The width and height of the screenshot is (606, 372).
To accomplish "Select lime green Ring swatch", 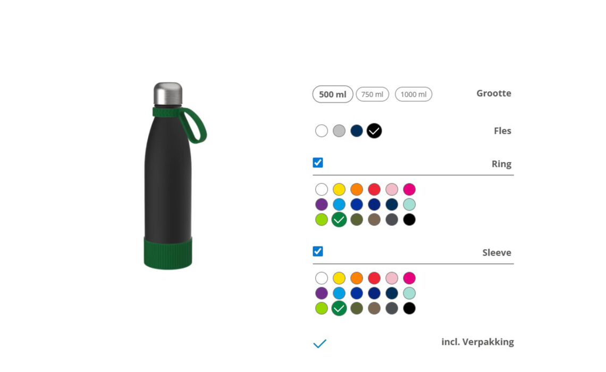I will [322, 219].
